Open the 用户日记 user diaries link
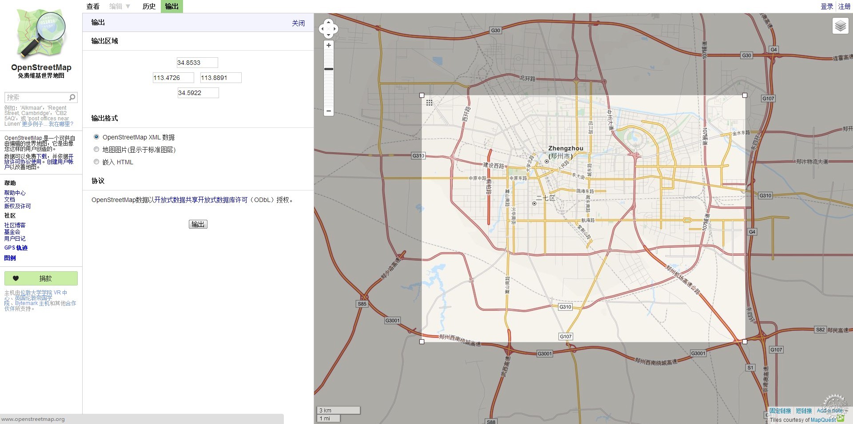The width and height of the screenshot is (853, 424). 15,238
